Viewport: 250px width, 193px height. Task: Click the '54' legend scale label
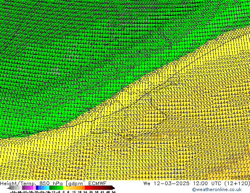click(114, 192)
